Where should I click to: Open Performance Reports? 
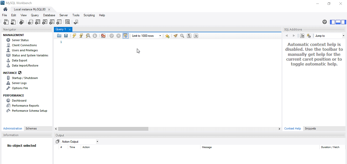25,106
